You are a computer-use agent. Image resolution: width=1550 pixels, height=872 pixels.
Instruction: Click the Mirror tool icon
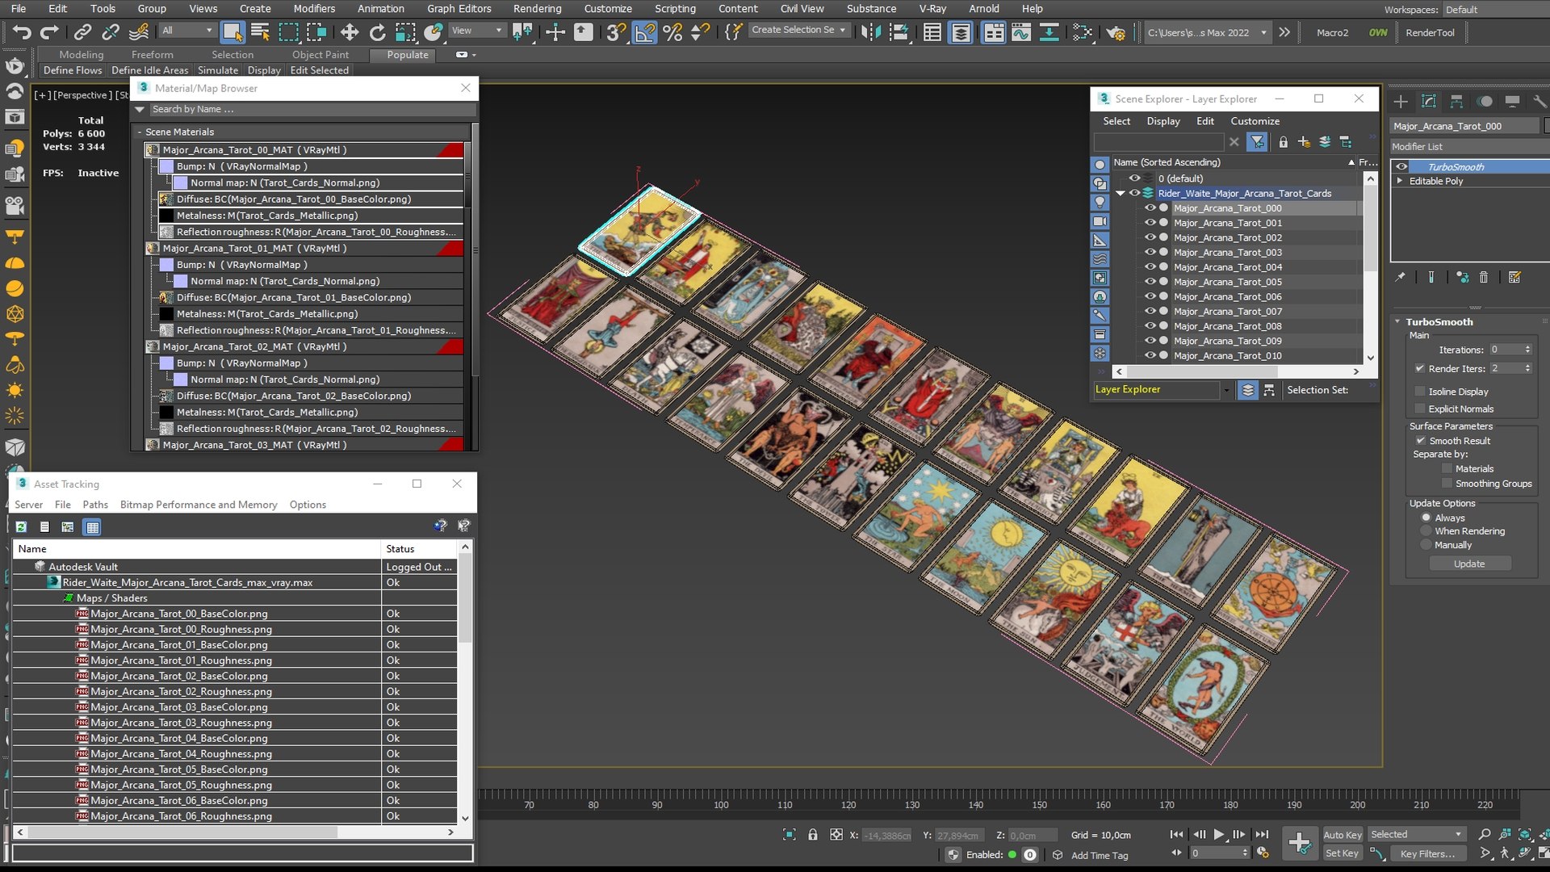pos(871,32)
